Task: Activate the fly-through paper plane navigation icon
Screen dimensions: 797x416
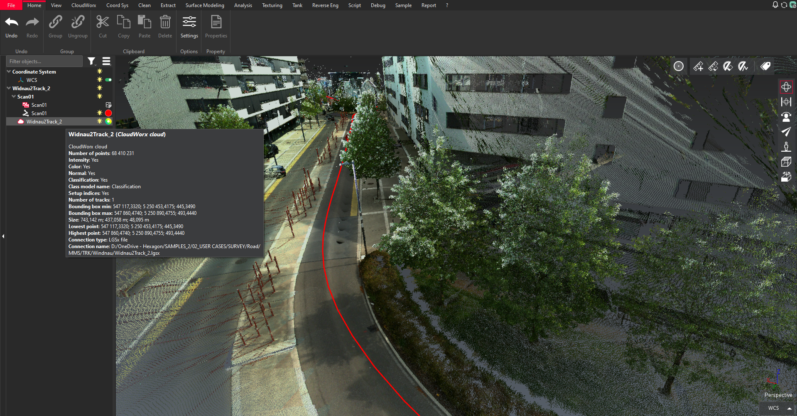Action: [x=786, y=132]
